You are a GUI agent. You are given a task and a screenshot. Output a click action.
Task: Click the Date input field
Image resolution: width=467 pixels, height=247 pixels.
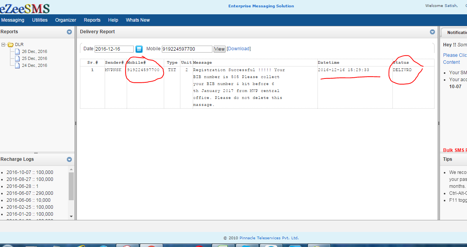coord(114,49)
